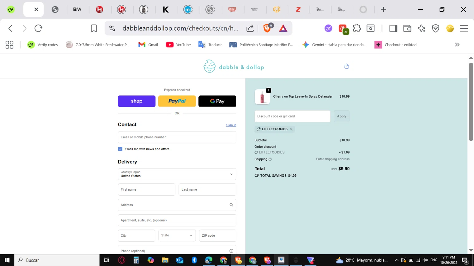
Task: Click the scrollbar down arrow
Action: (x=471, y=250)
